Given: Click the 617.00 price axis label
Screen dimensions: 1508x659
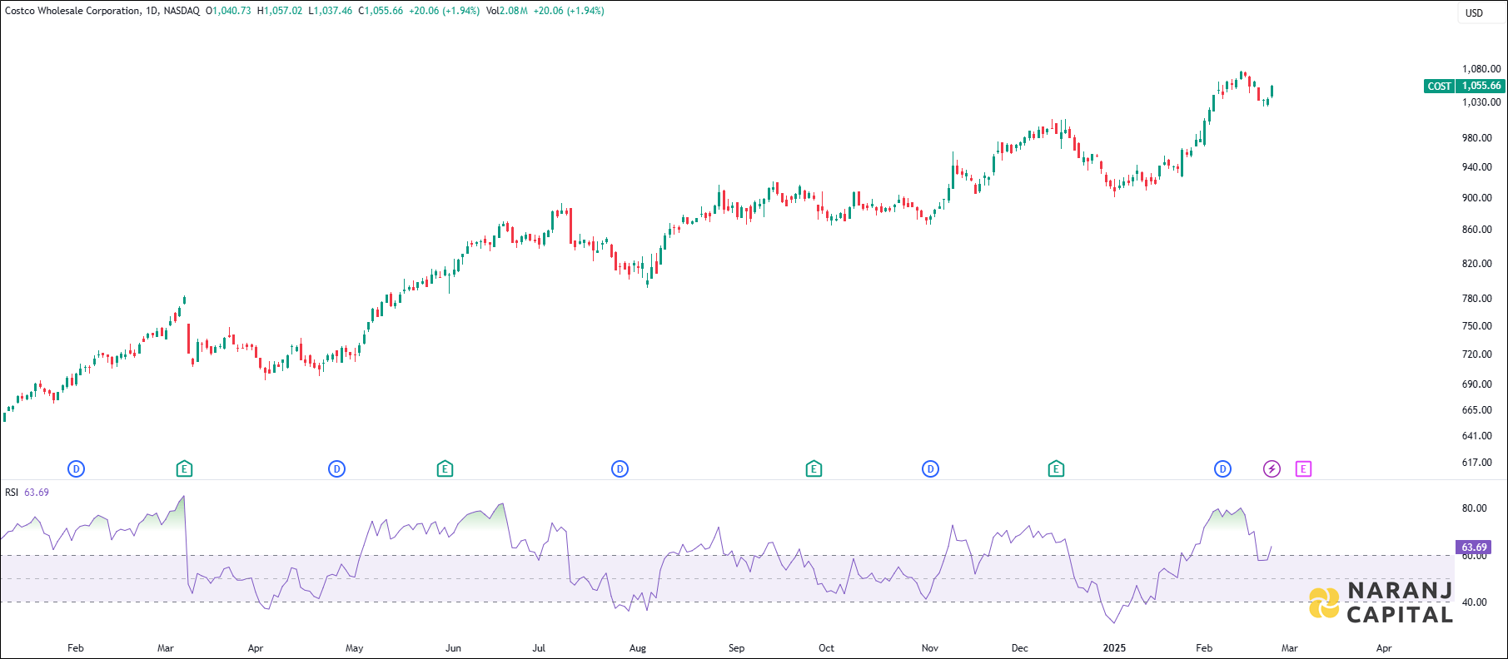Looking at the screenshot, I should [x=1476, y=463].
